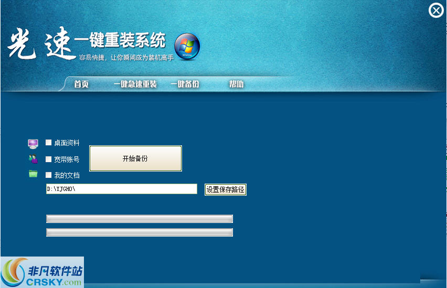Click the slogan 容易快捷，让你瞬间成为装机高手

click(126, 58)
